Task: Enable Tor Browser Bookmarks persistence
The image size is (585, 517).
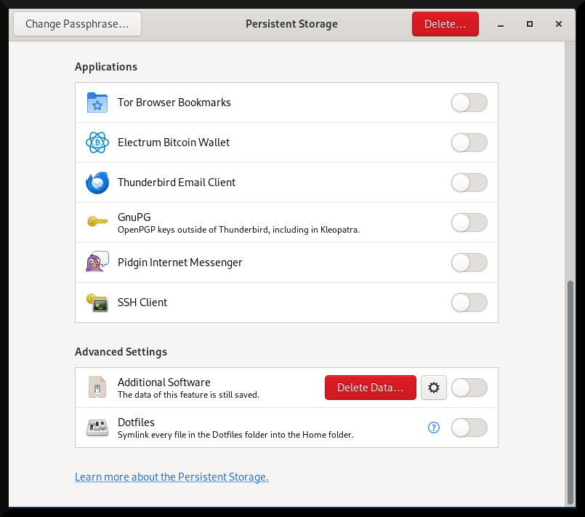Action: point(469,103)
